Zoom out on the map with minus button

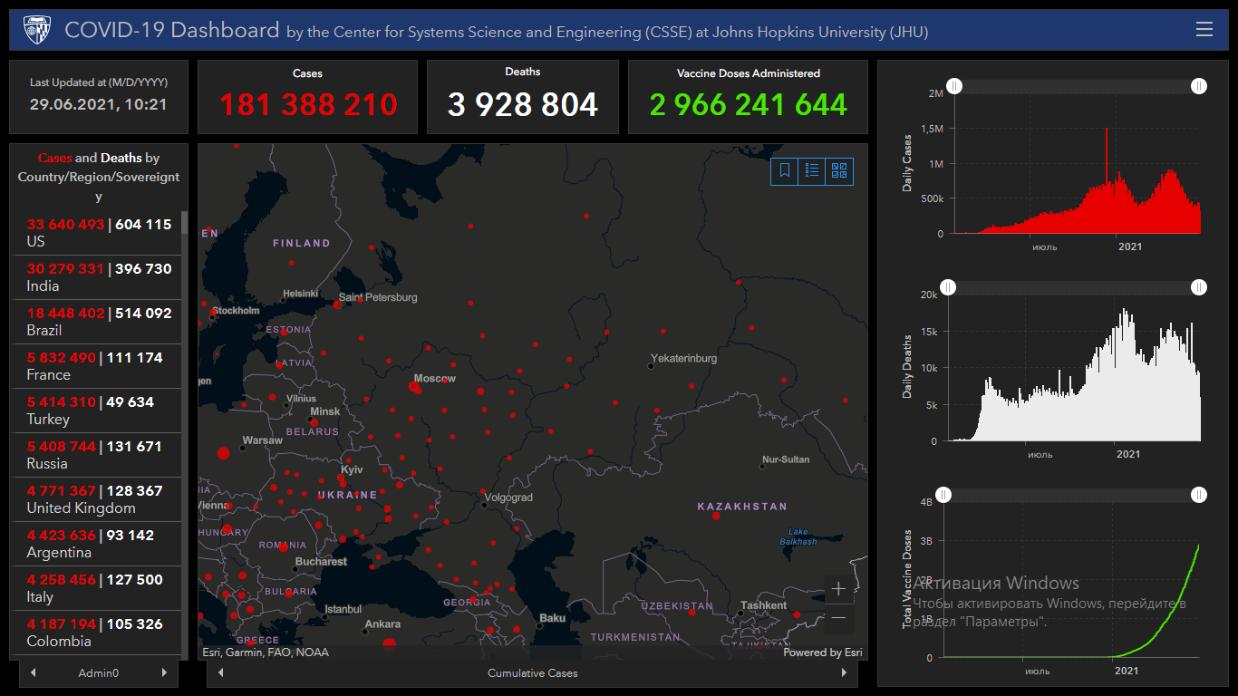point(838,618)
